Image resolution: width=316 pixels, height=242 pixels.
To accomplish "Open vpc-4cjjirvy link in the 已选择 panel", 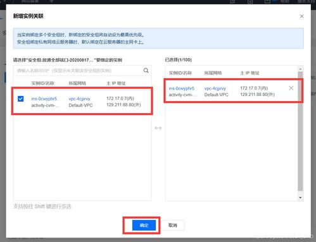I will (x=215, y=88).
